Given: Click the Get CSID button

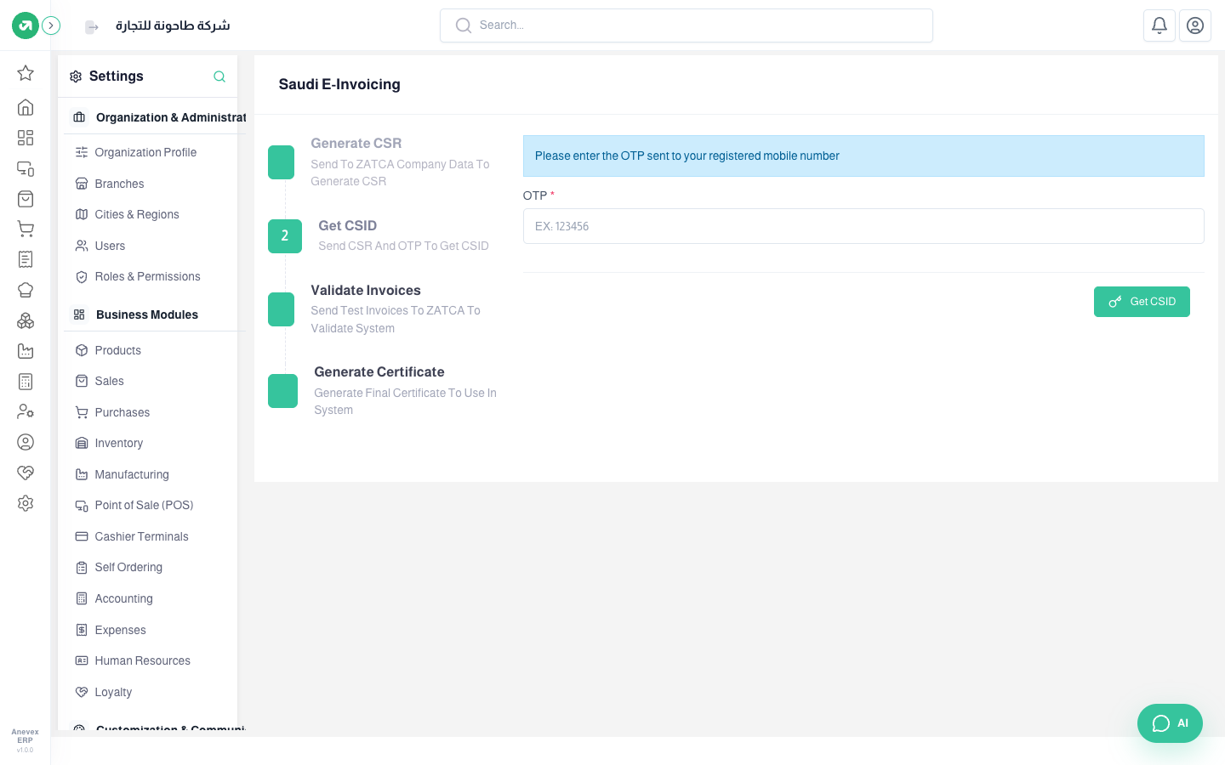Looking at the screenshot, I should 1142,302.
